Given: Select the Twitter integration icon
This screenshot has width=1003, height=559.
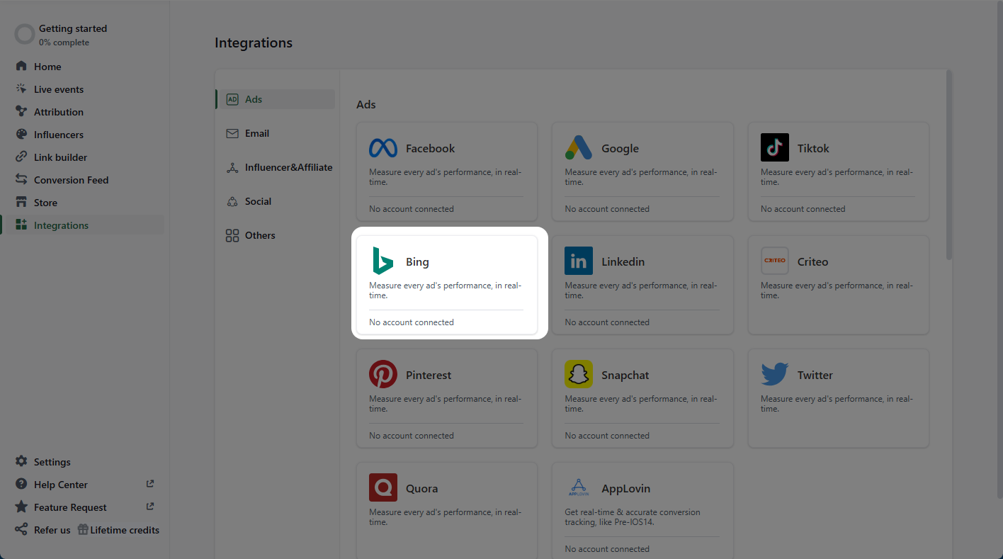Looking at the screenshot, I should point(774,374).
